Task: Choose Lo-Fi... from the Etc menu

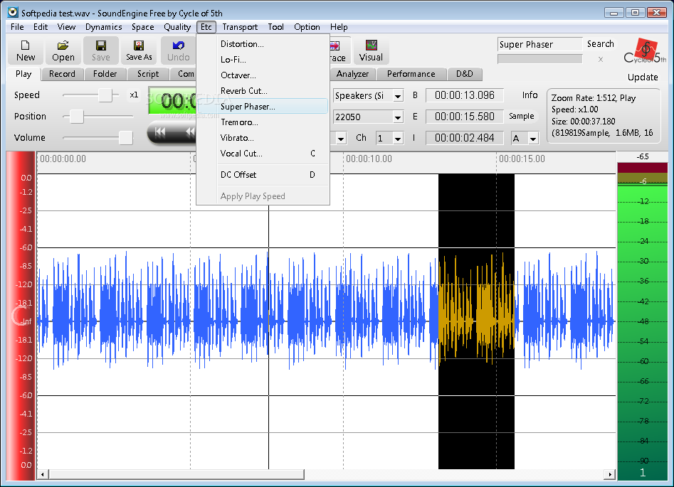Action: 263,60
